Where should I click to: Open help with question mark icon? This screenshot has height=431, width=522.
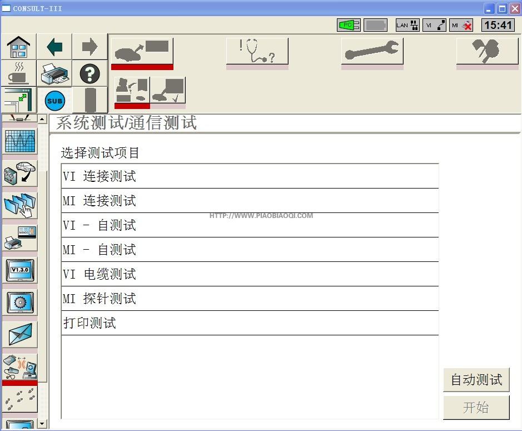point(90,73)
